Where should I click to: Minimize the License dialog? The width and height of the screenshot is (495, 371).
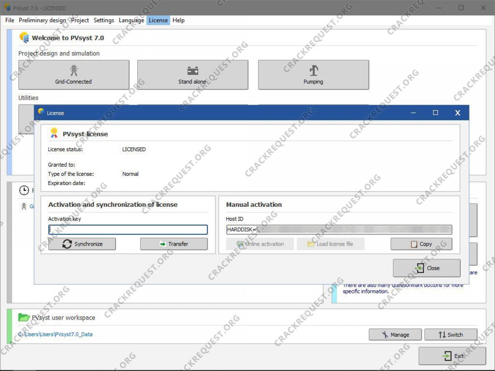click(413, 113)
